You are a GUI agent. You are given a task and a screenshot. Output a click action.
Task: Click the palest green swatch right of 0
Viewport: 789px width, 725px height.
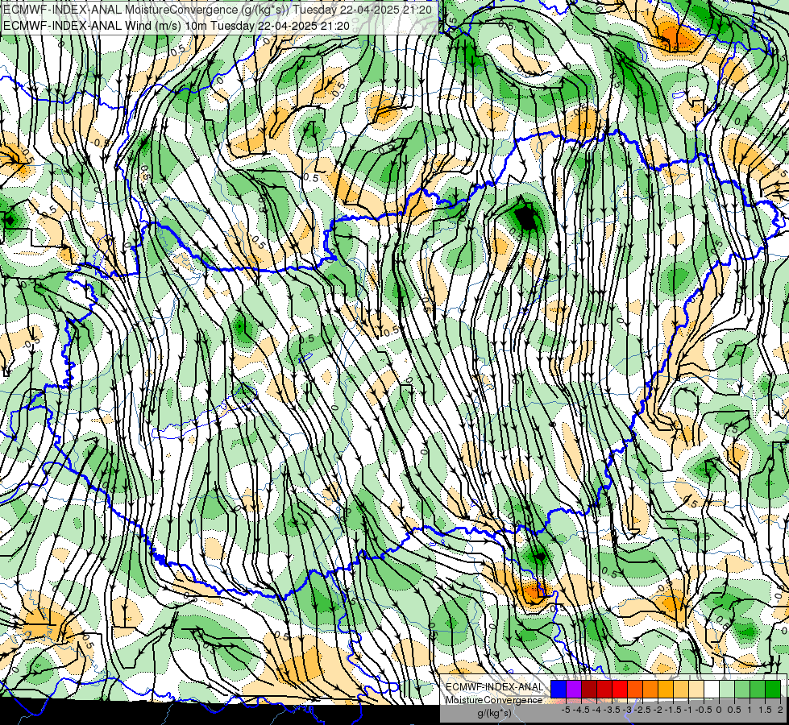pos(727,690)
